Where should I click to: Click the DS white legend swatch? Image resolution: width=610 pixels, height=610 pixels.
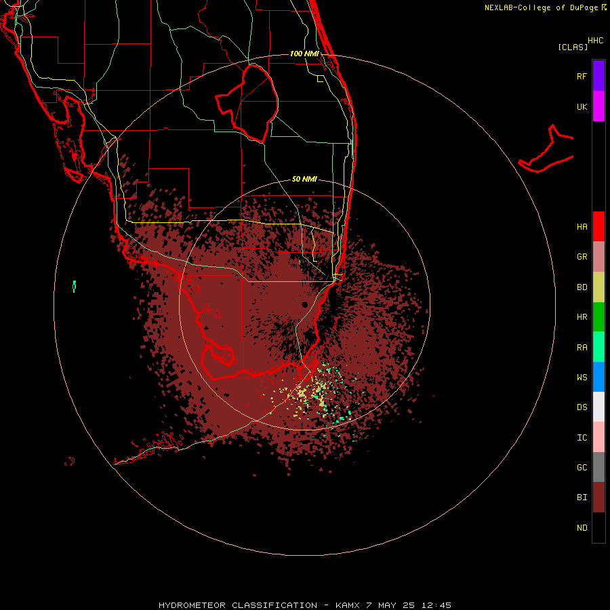[x=598, y=407]
